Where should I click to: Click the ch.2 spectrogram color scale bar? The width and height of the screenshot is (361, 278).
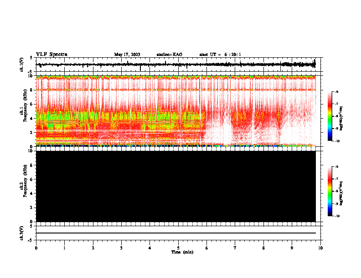click(x=330, y=191)
